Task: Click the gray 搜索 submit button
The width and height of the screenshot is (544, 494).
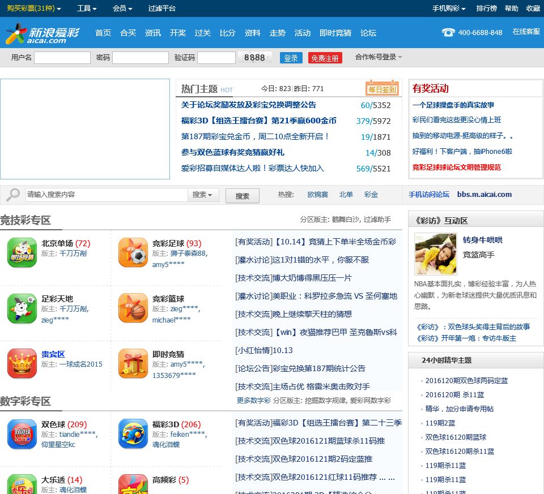Action: pyautogui.click(x=243, y=196)
